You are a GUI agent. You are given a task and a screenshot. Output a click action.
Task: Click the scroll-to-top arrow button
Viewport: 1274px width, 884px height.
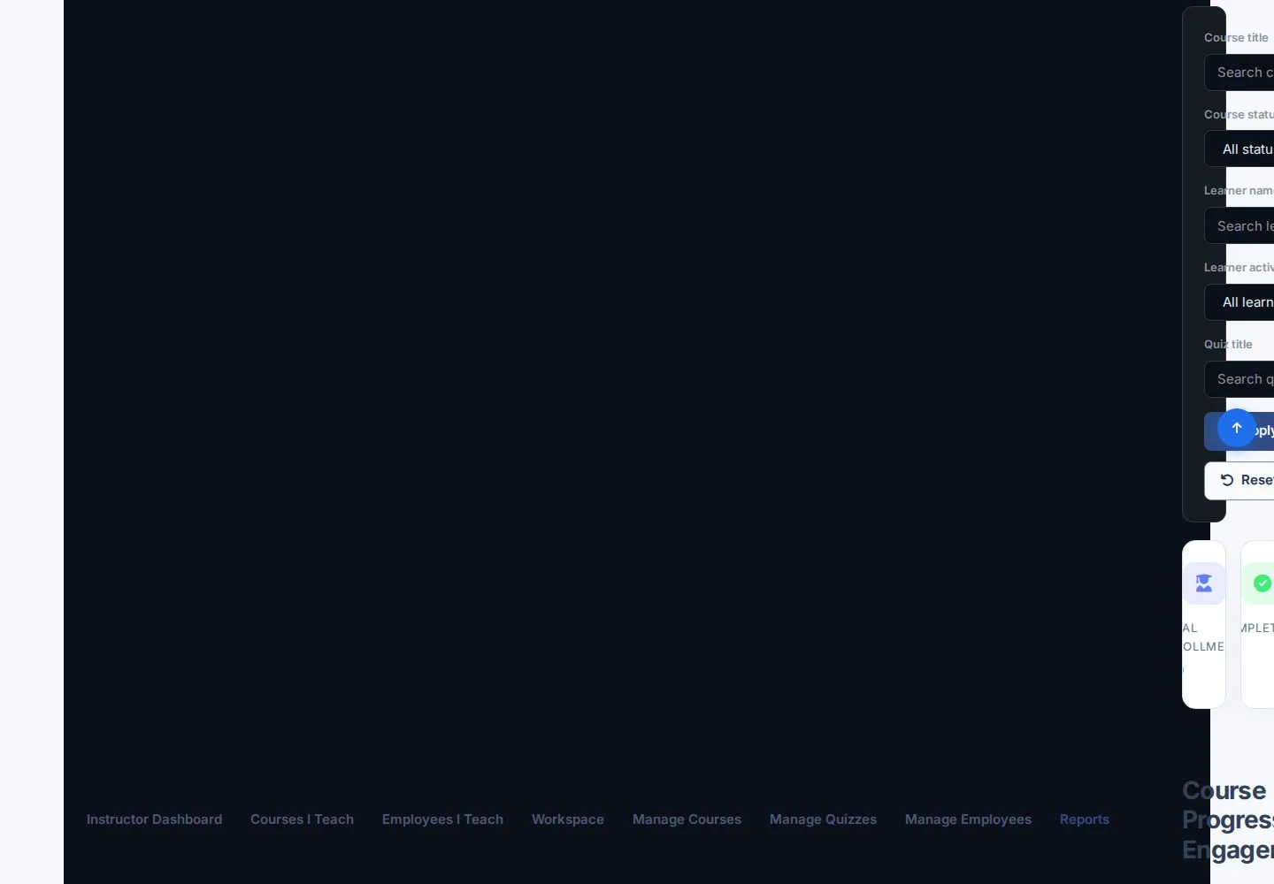1237,428
